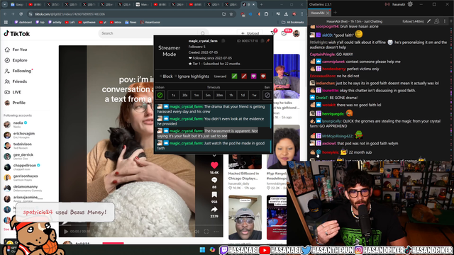The width and height of the screenshot is (454, 255).
Task: Open the browser downloads icon
Action: click(286, 14)
